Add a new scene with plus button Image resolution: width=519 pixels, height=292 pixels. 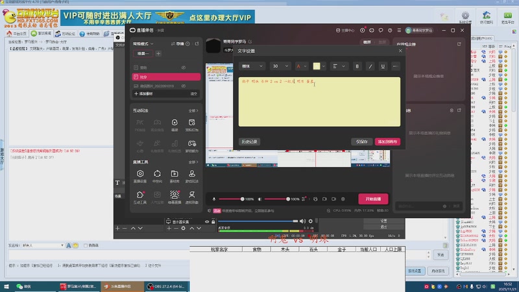(158, 54)
